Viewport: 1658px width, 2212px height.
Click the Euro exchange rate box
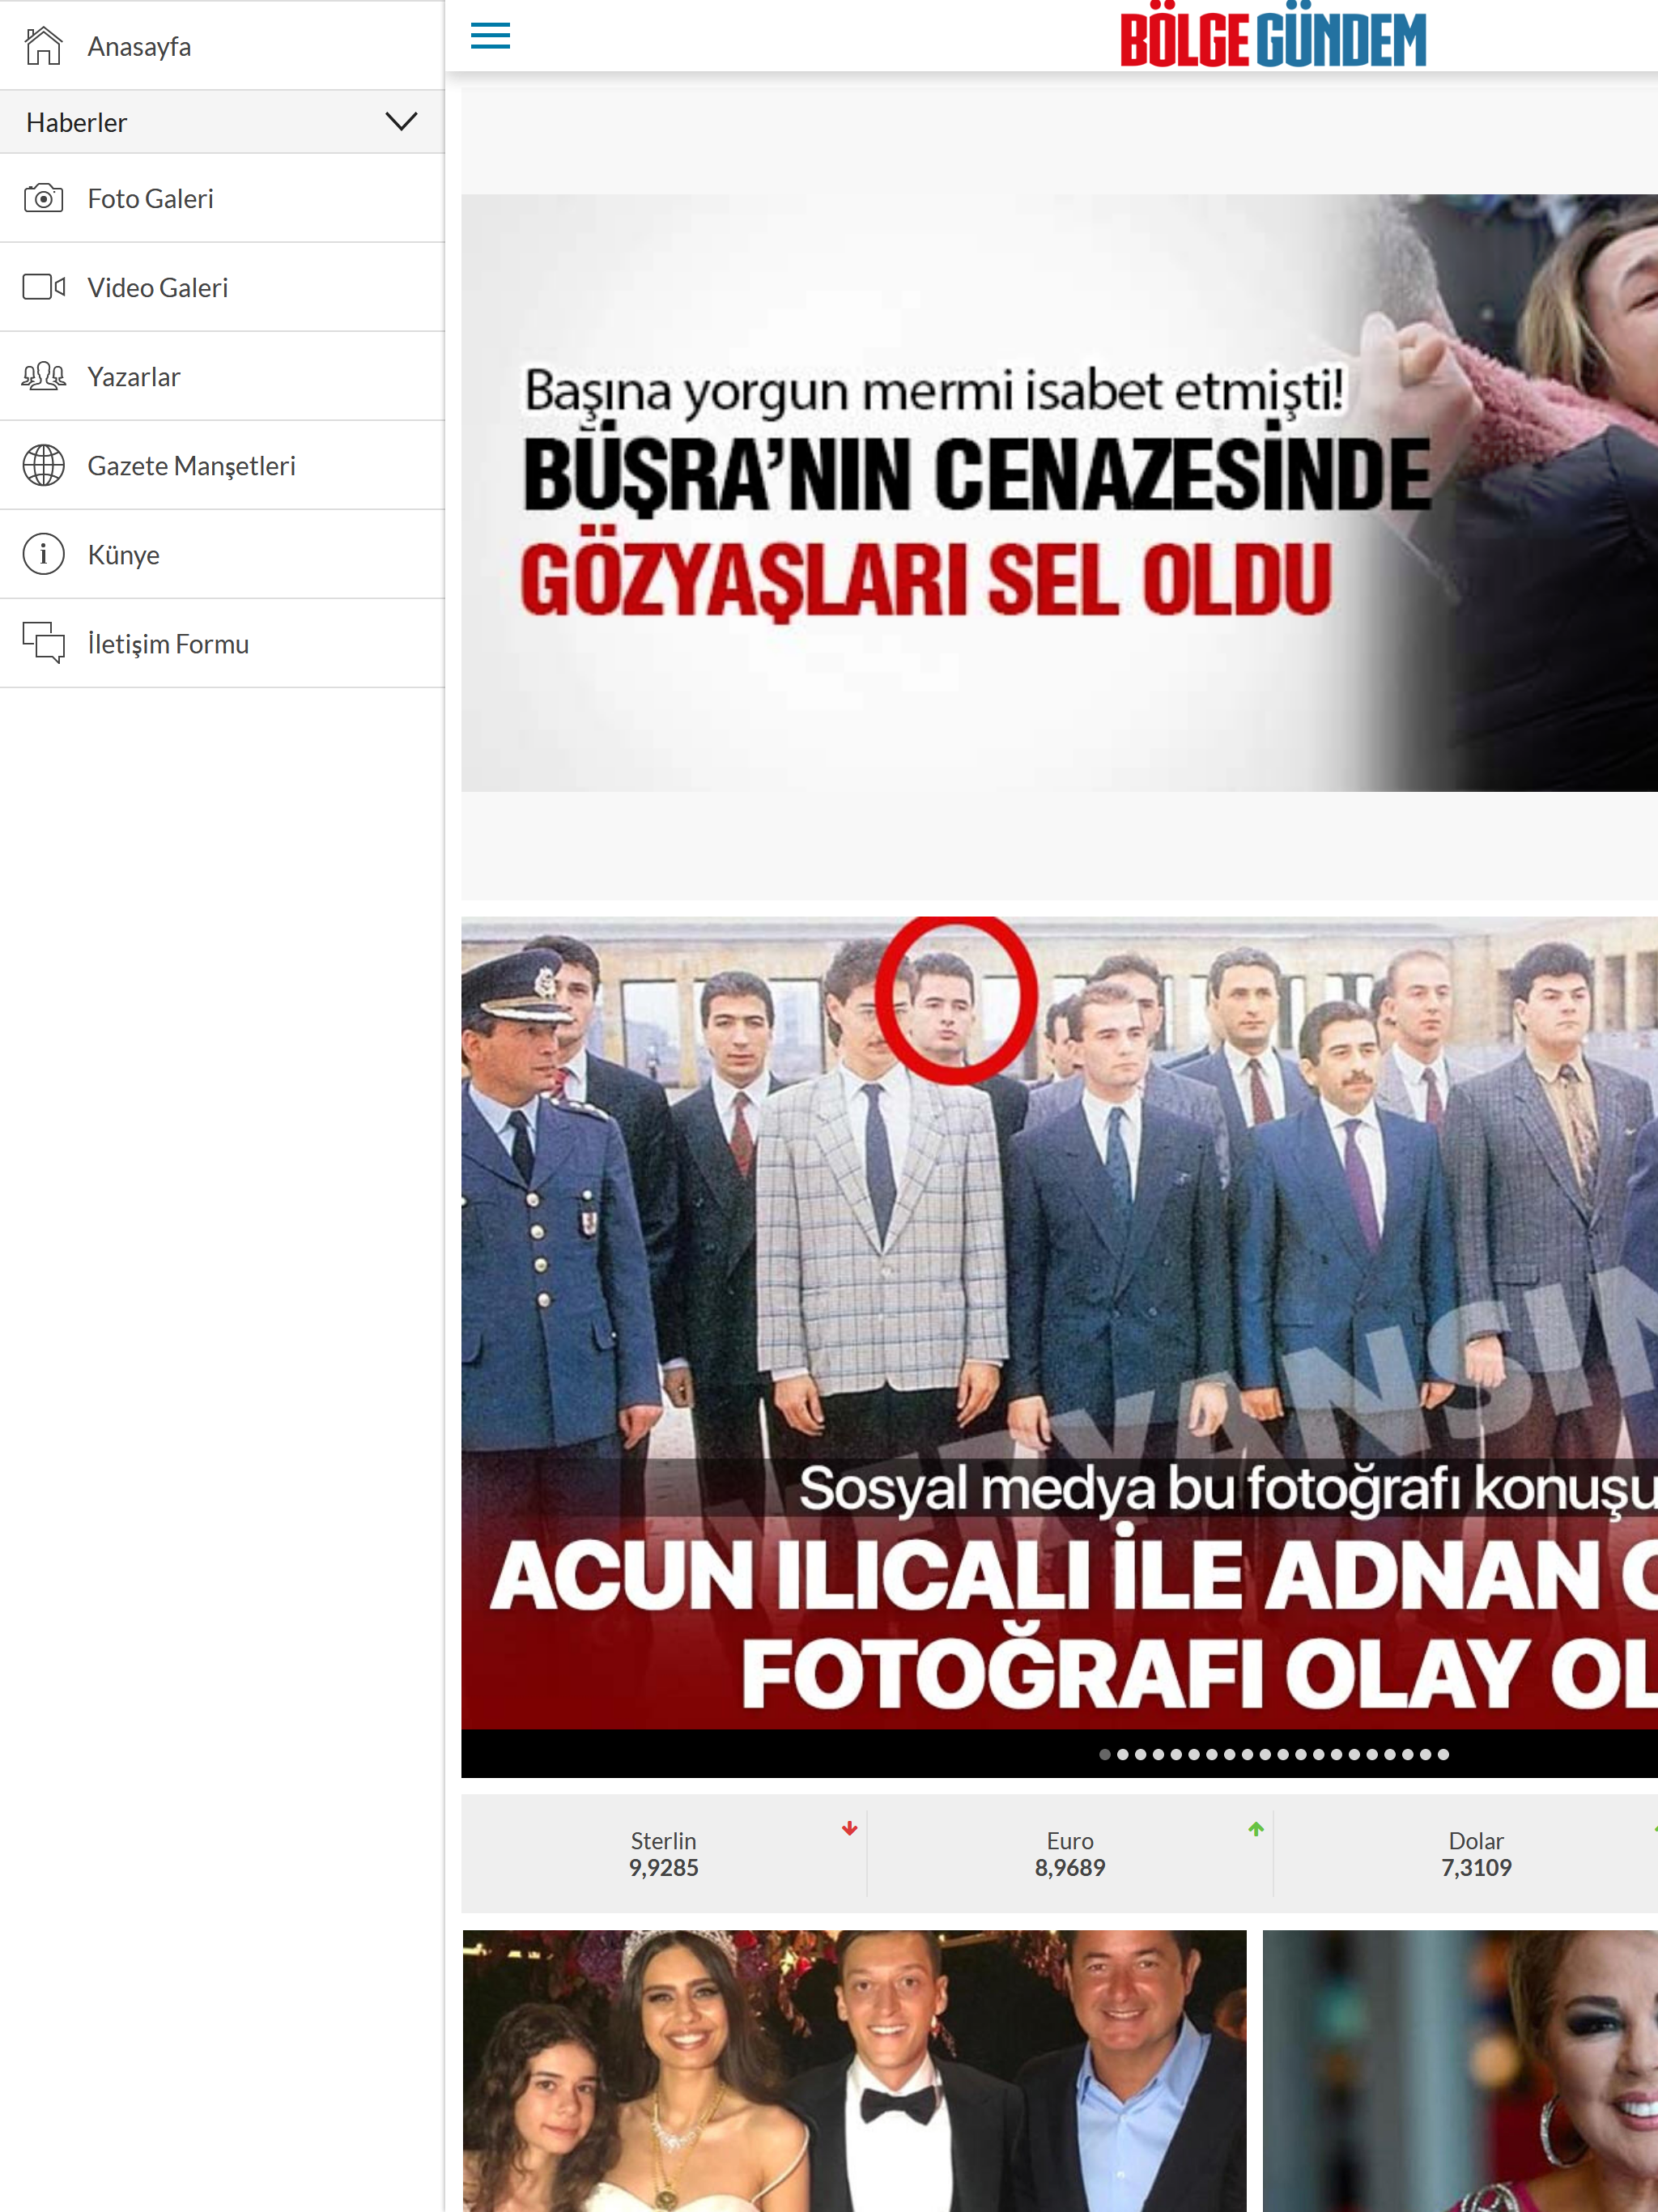pyautogui.click(x=1069, y=1853)
